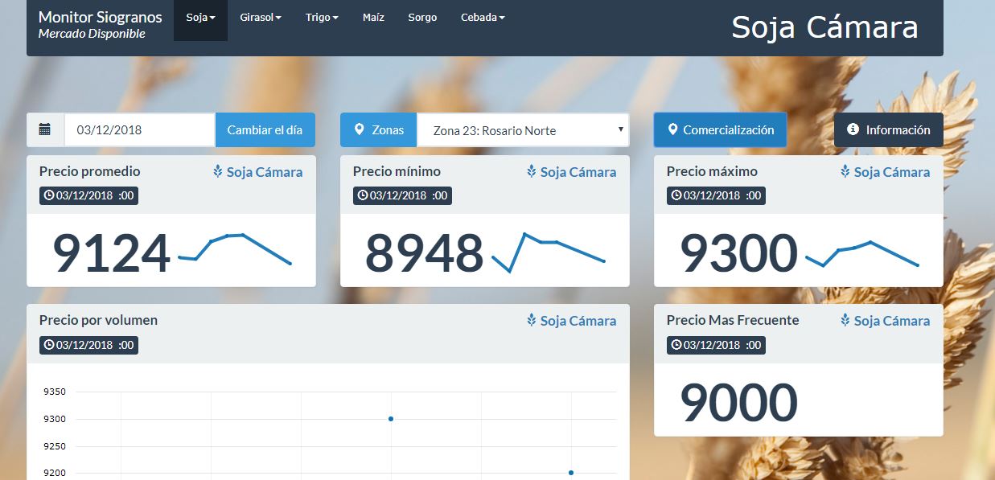Image resolution: width=995 pixels, height=480 pixels.
Task: Focus the date field showing 03/12/2018
Action: pyautogui.click(x=139, y=129)
